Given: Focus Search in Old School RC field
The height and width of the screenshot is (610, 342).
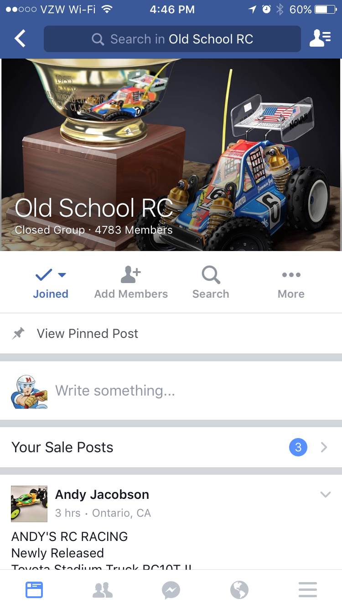Looking at the screenshot, I should point(172,39).
